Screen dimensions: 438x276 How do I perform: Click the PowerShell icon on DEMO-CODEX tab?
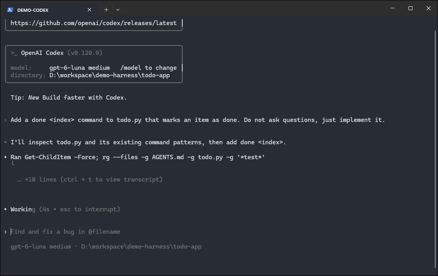point(10,10)
